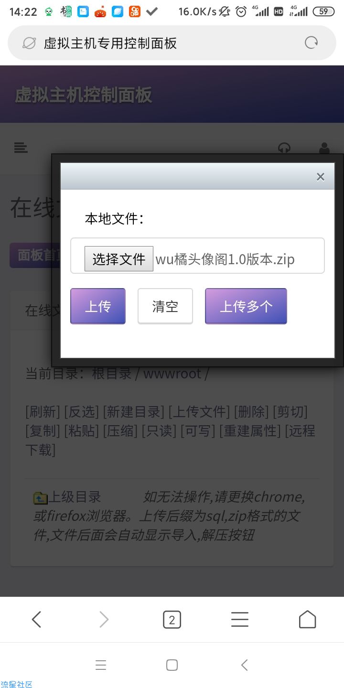Click the 清空 clear button
Screen dimensions: 344x688
tap(165, 306)
